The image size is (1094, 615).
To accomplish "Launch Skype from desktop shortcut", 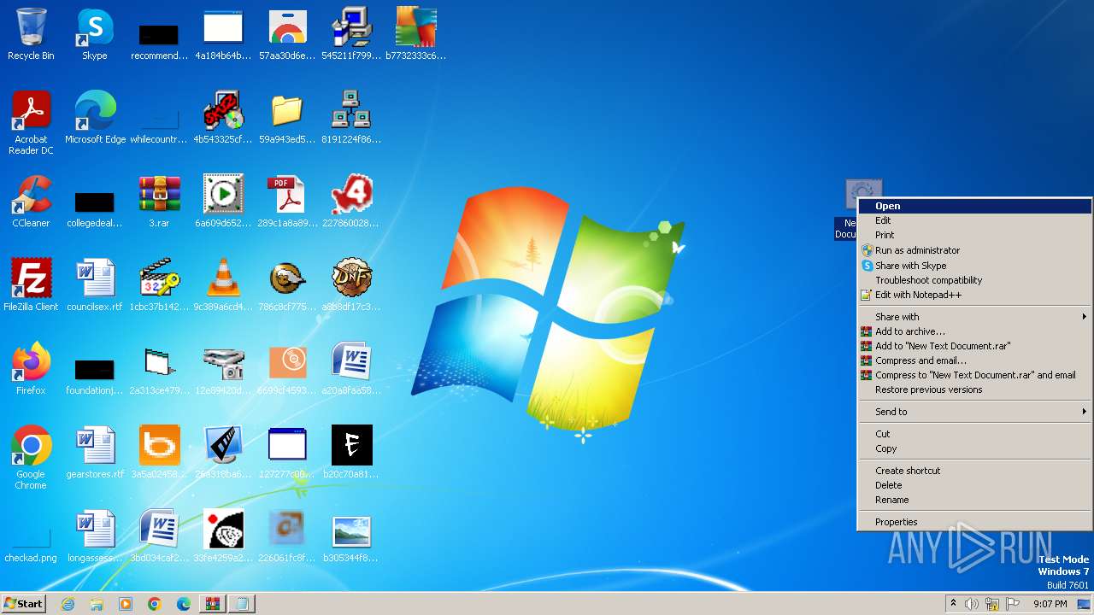I will coord(95,34).
